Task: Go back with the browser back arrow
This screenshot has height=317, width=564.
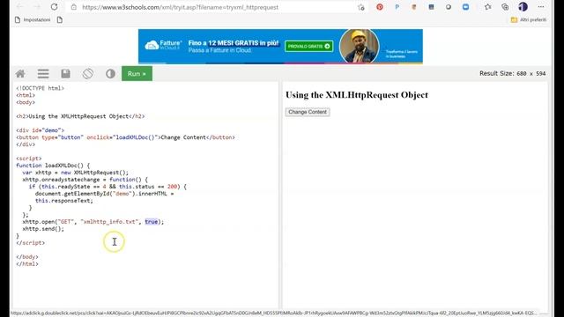Action: [20, 7]
